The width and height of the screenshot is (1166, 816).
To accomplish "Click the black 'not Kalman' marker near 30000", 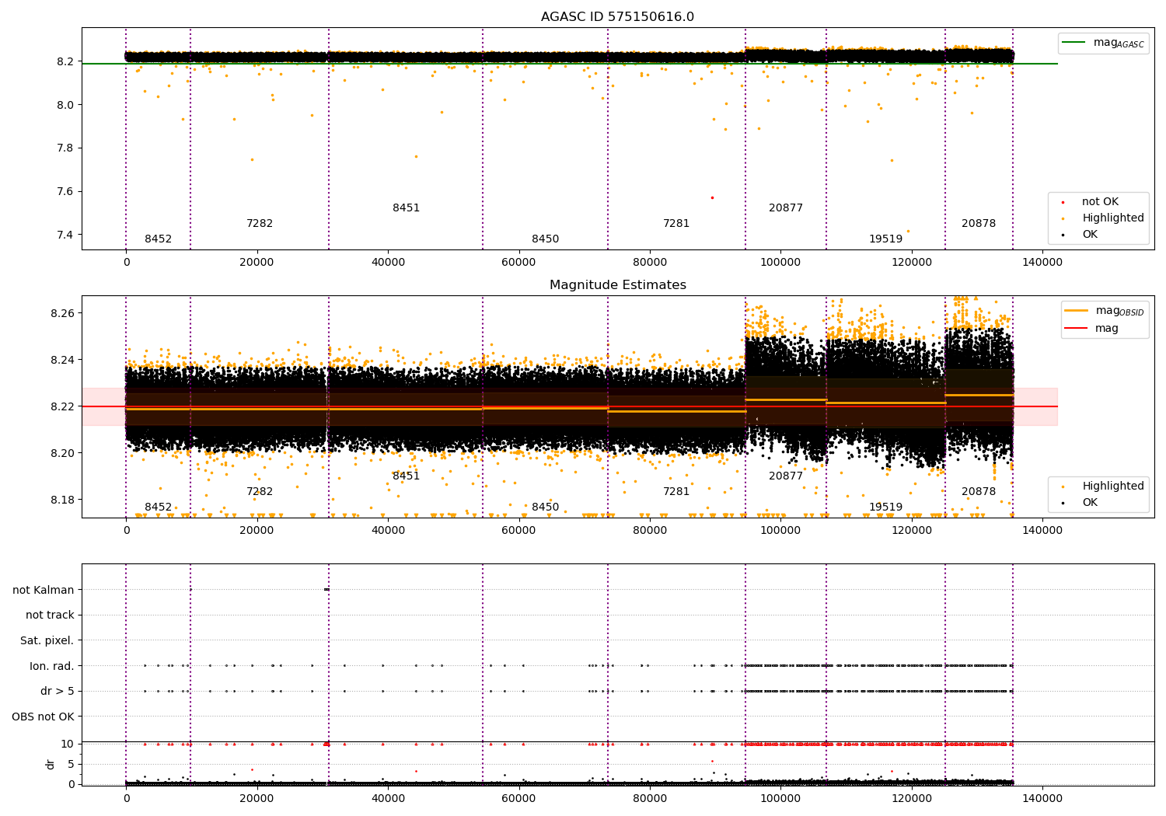I will click(x=327, y=590).
